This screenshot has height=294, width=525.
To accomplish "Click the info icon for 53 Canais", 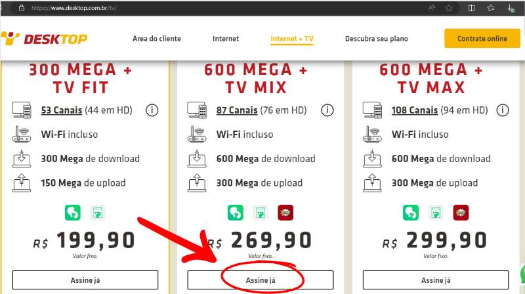I will tap(152, 110).
